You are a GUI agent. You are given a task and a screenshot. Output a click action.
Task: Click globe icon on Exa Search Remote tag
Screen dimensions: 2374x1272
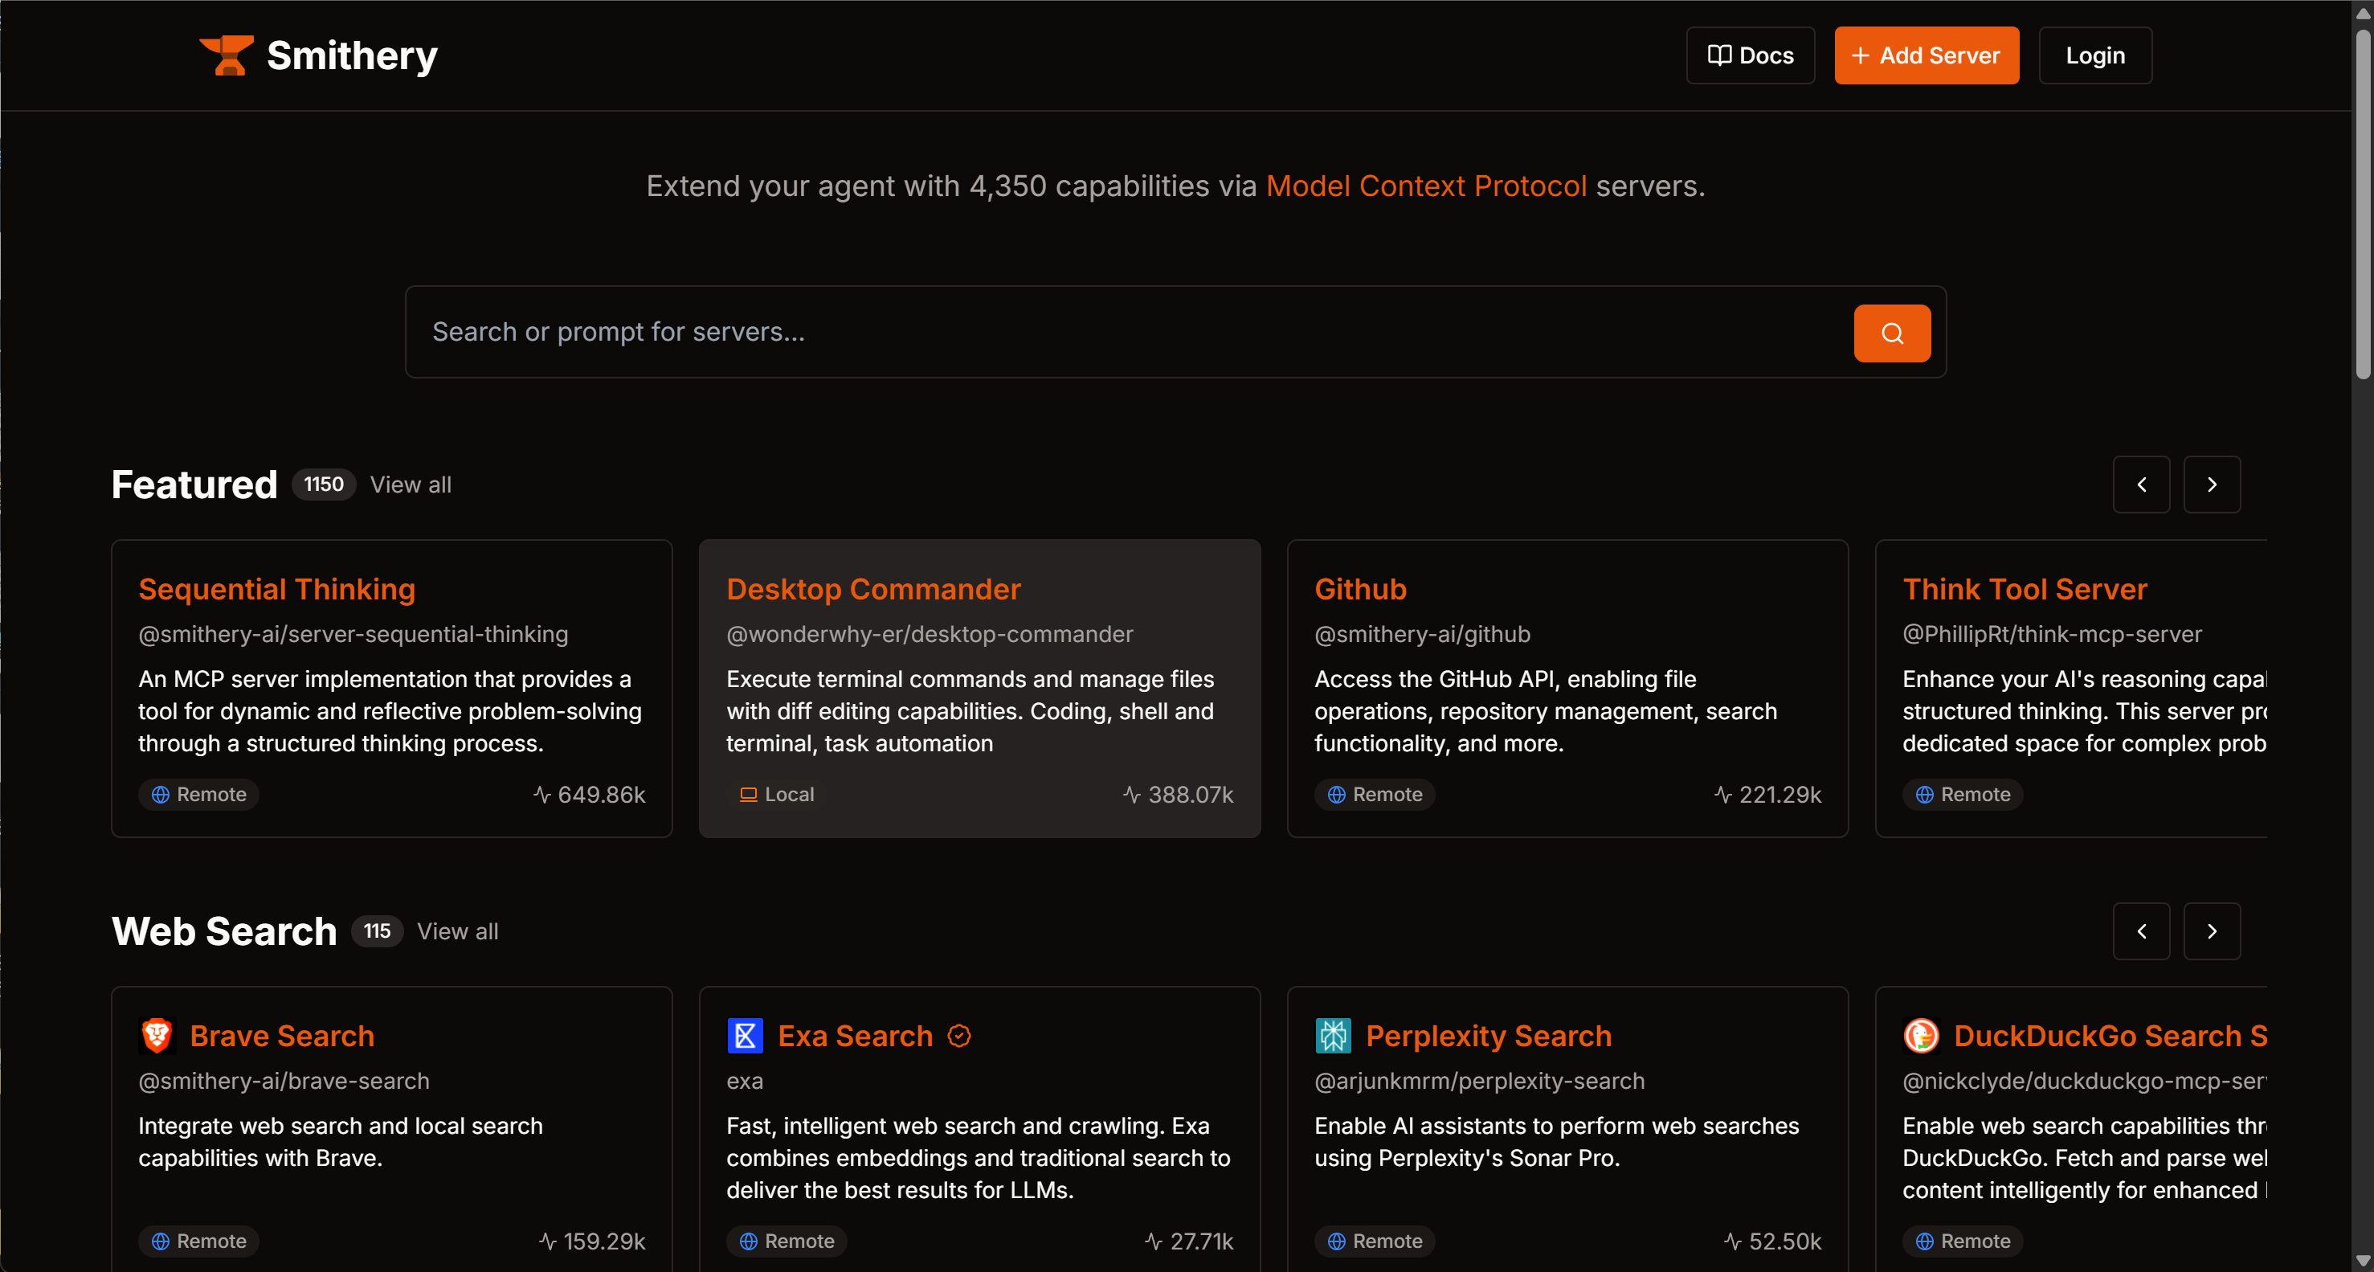coord(748,1241)
